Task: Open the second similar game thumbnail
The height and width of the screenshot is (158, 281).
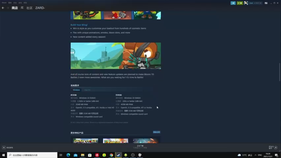Action: (116, 141)
